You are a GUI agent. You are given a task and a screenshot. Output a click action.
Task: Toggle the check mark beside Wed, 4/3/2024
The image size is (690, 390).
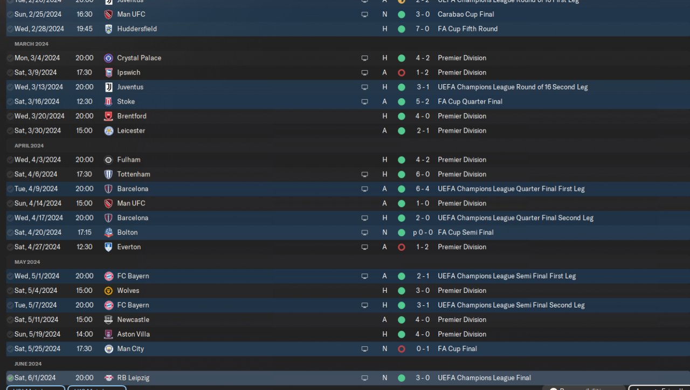click(x=10, y=160)
